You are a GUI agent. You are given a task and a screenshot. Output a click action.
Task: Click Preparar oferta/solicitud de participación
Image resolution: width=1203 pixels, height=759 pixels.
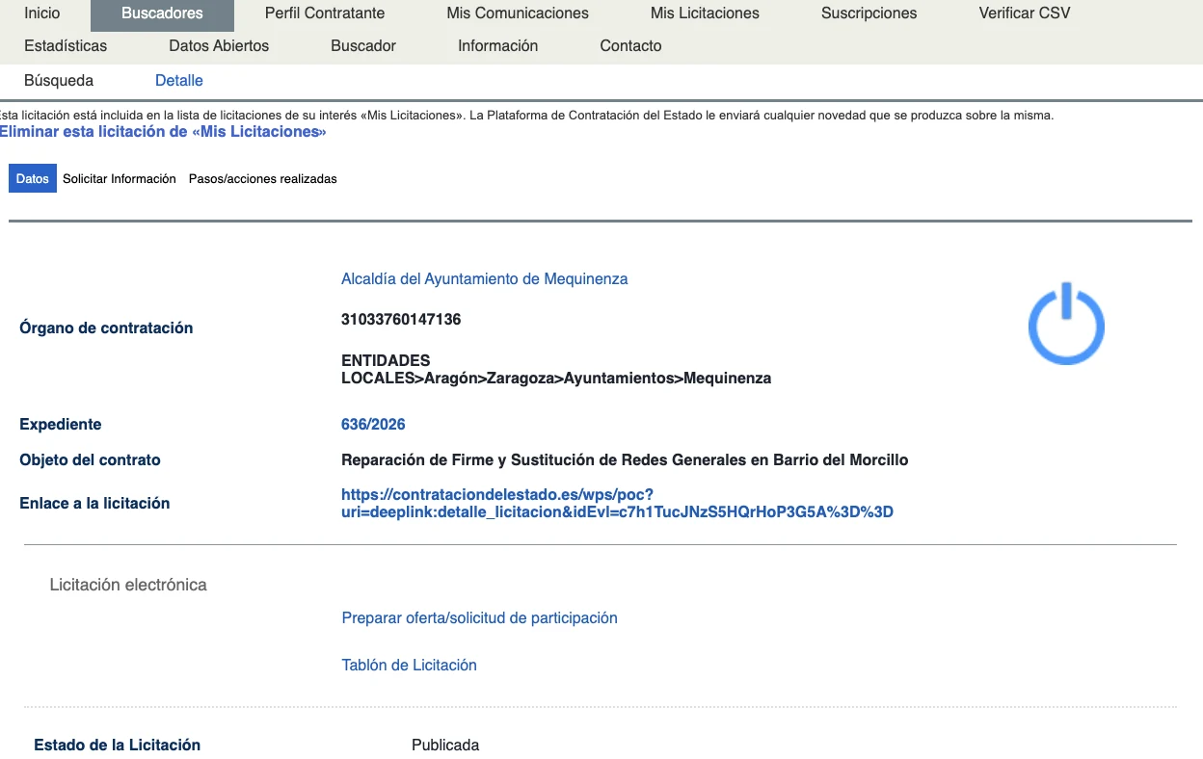coord(479,617)
